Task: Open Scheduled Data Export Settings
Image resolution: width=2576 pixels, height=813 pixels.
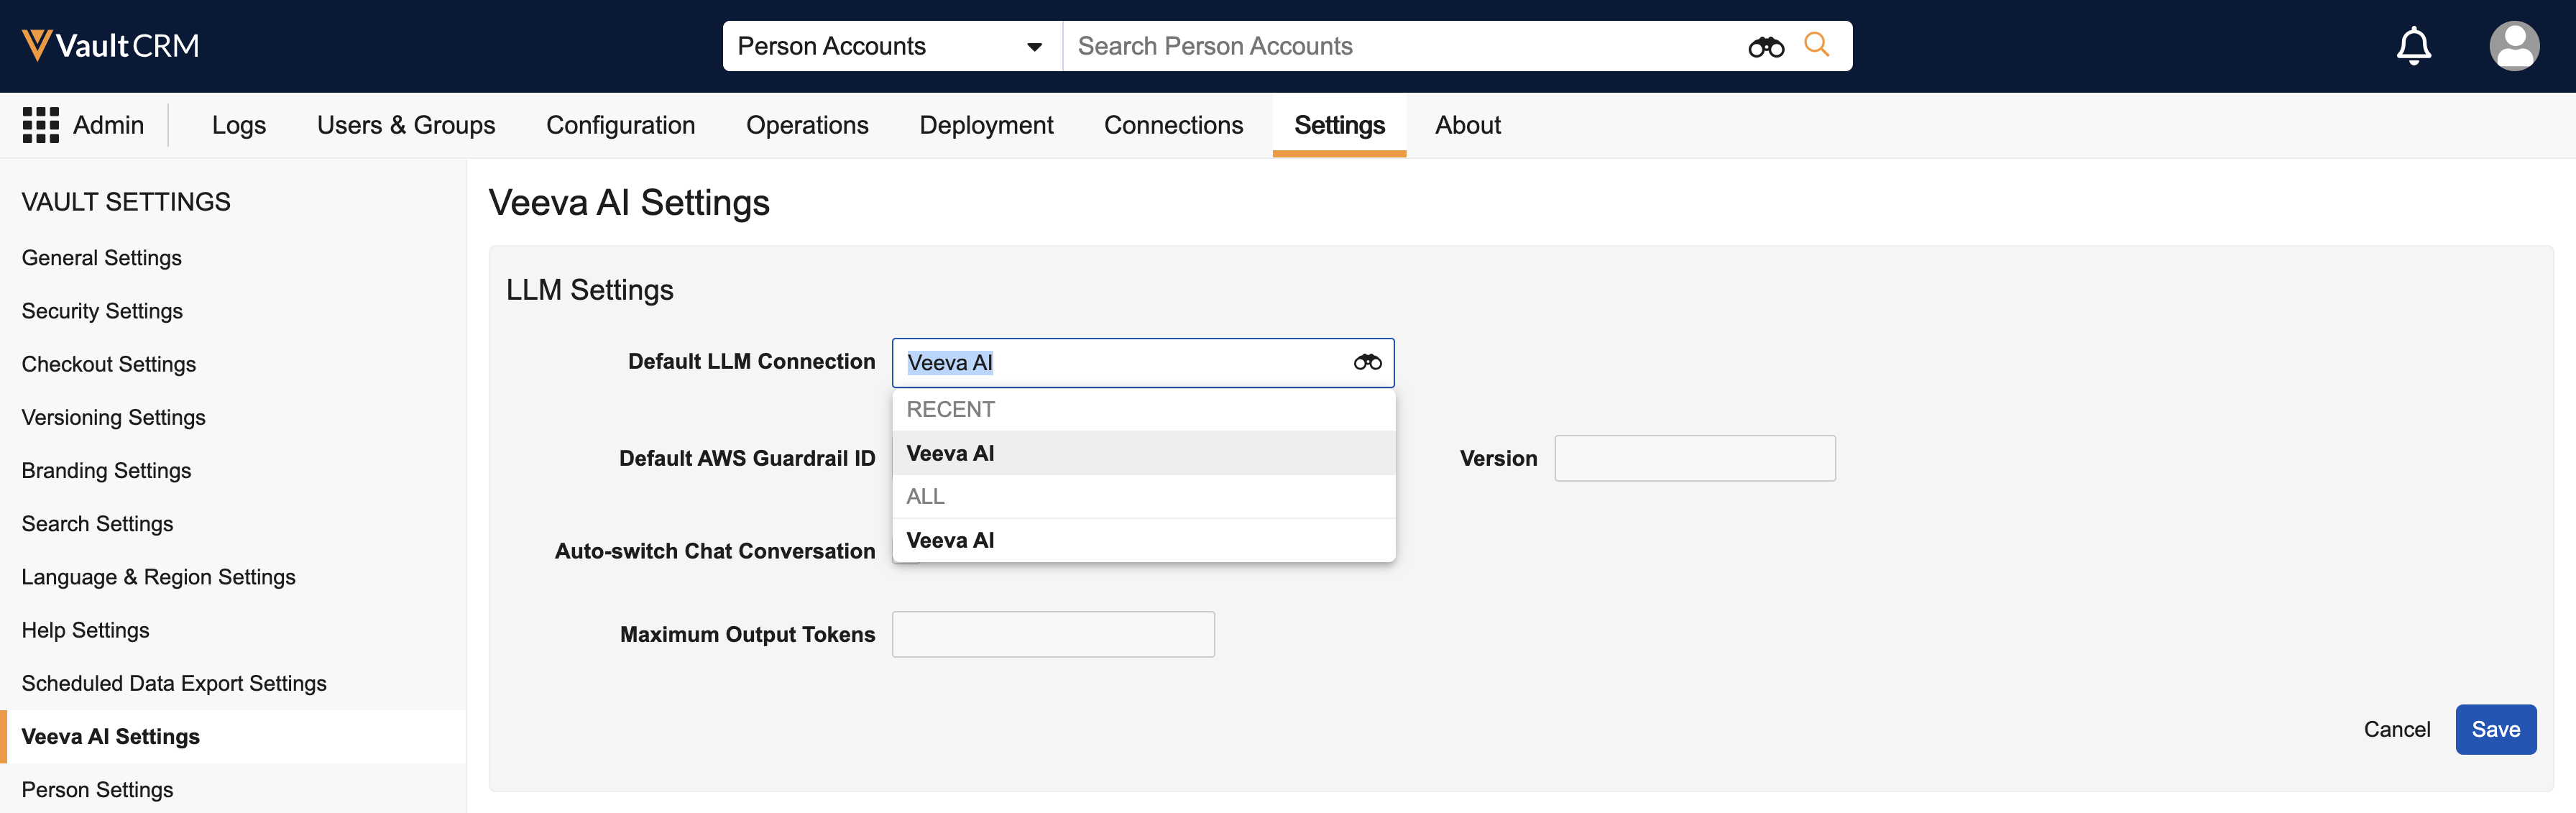Action: [174, 683]
